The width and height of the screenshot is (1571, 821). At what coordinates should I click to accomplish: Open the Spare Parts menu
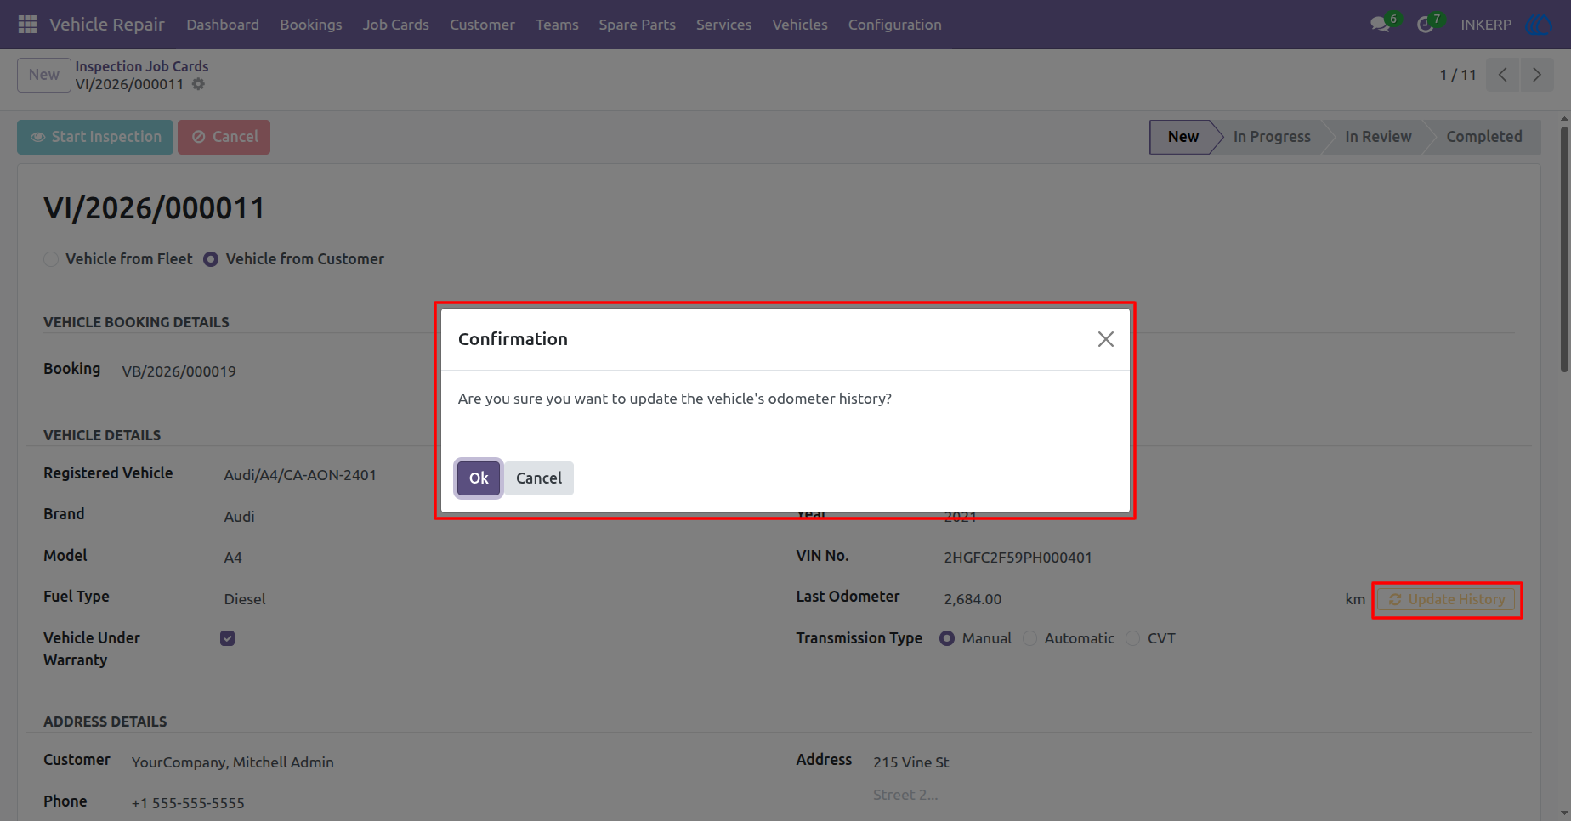637,25
